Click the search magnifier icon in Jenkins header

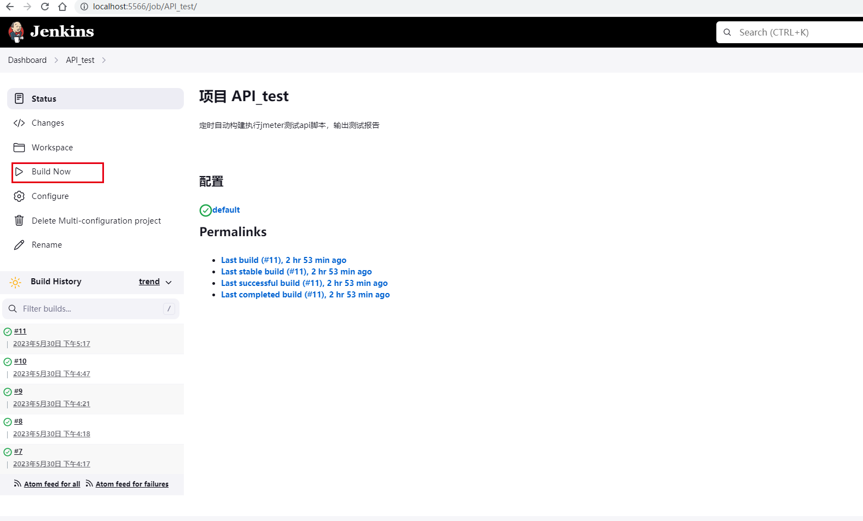tap(727, 32)
